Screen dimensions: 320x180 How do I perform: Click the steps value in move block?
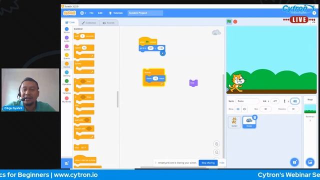point(155,78)
